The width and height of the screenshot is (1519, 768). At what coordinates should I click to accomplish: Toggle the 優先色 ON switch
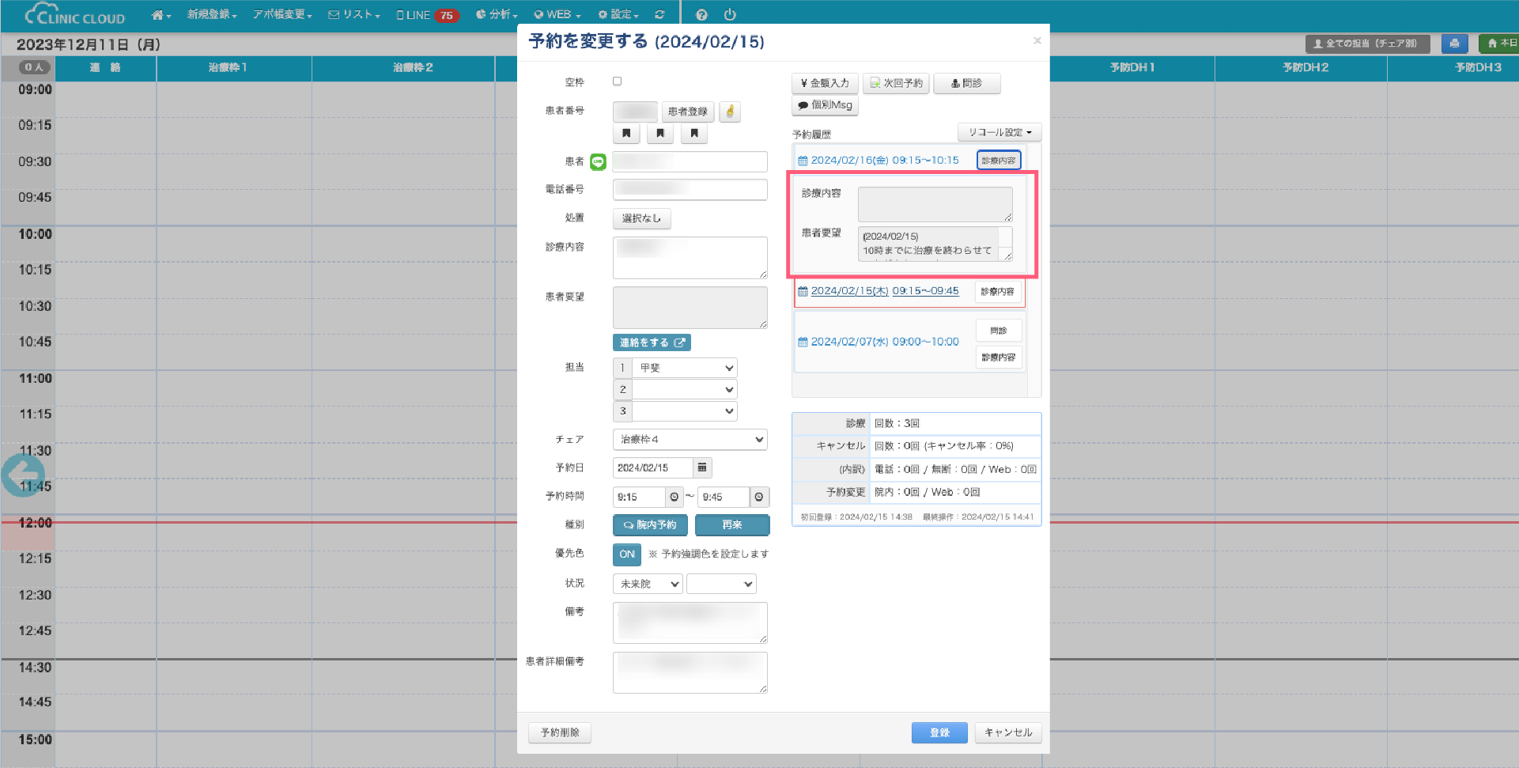click(x=626, y=554)
